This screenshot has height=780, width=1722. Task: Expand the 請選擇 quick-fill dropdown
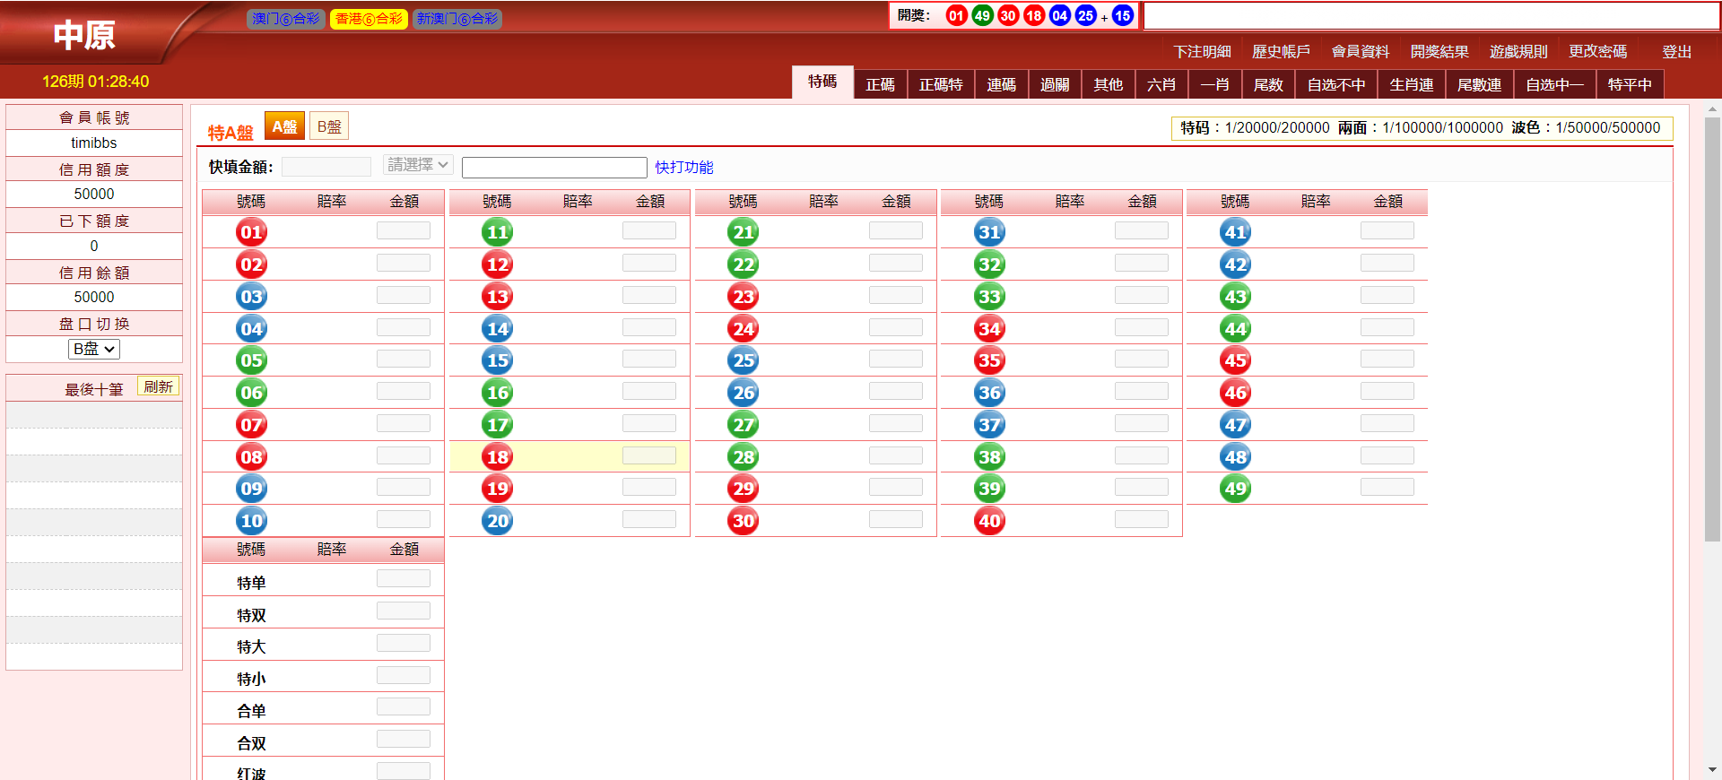coord(418,165)
